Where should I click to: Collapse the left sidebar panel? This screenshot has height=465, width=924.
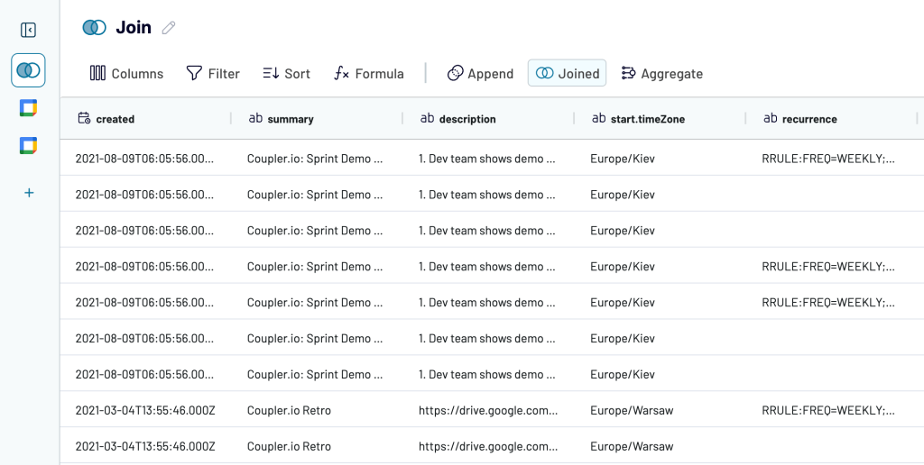point(28,30)
